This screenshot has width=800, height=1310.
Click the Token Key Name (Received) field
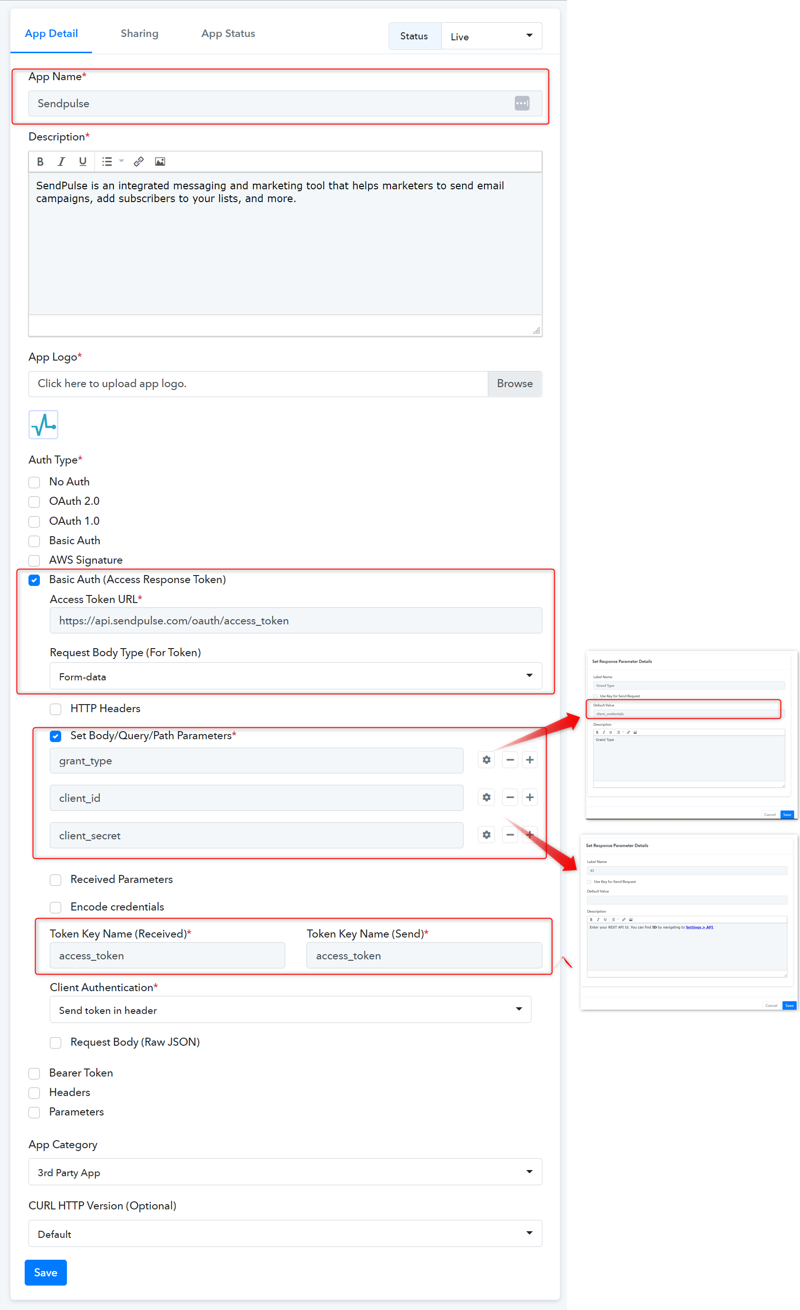167,956
